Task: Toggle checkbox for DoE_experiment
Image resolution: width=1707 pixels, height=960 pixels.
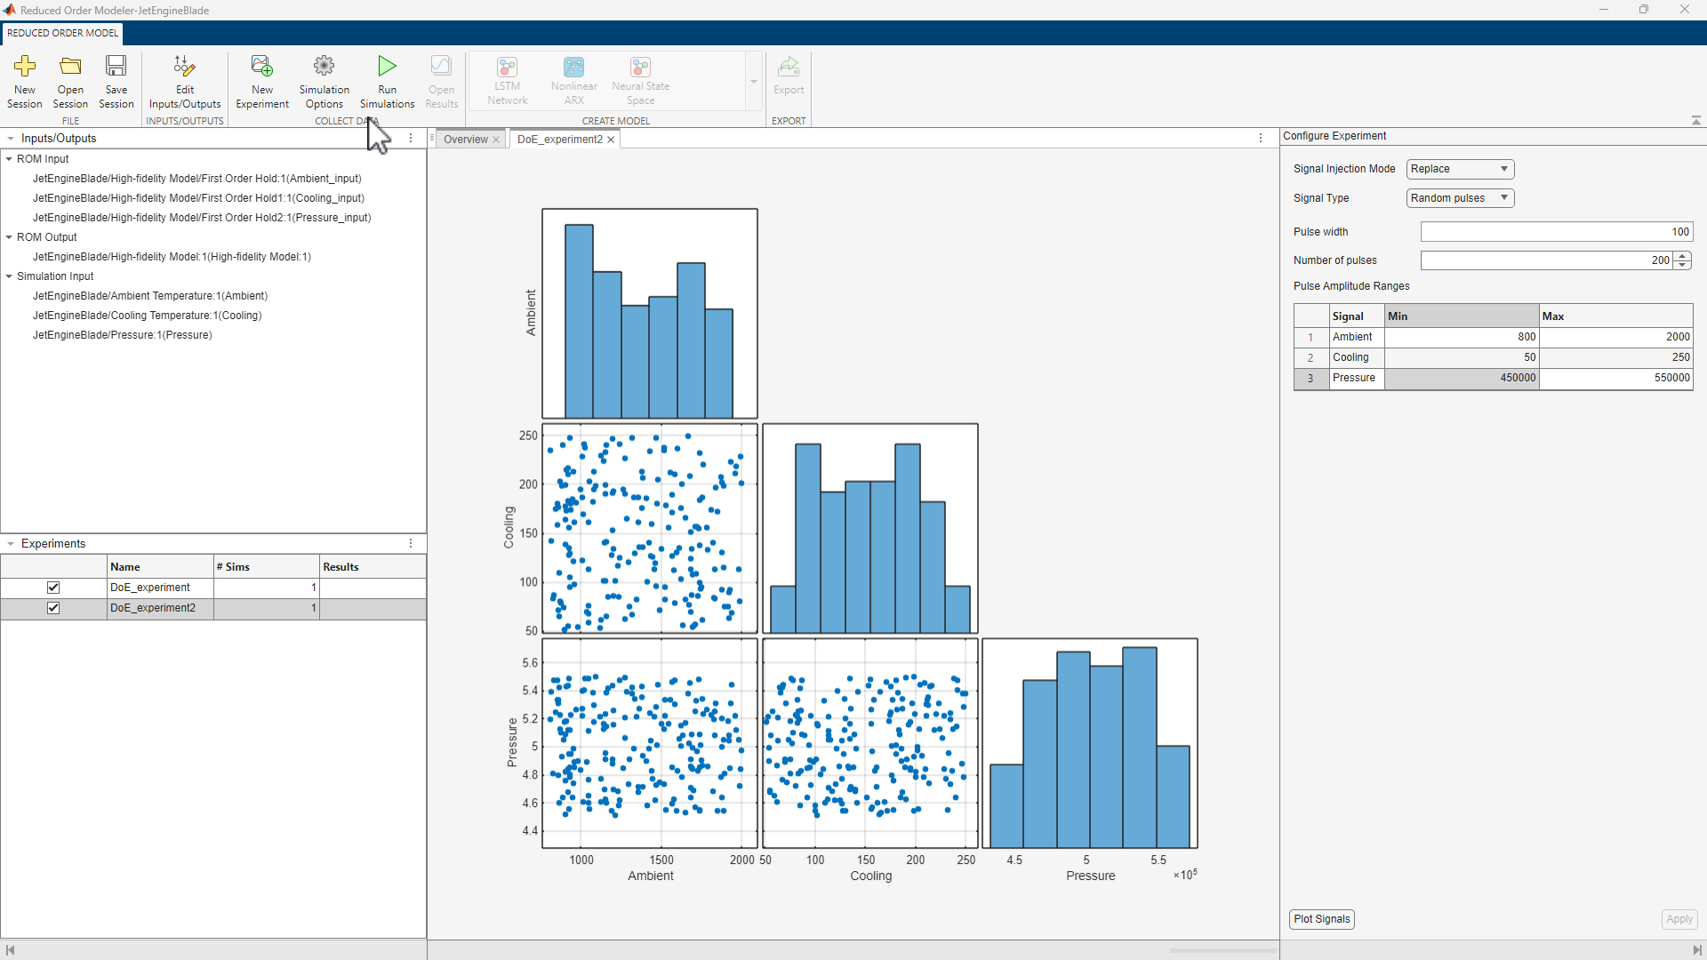Action: click(52, 586)
